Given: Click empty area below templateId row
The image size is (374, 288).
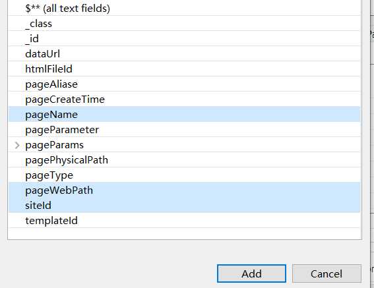Looking at the screenshot, I should click(x=184, y=234).
